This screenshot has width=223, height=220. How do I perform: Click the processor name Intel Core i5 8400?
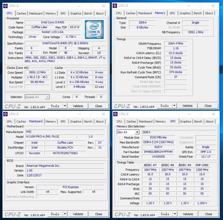(x=53, y=22)
